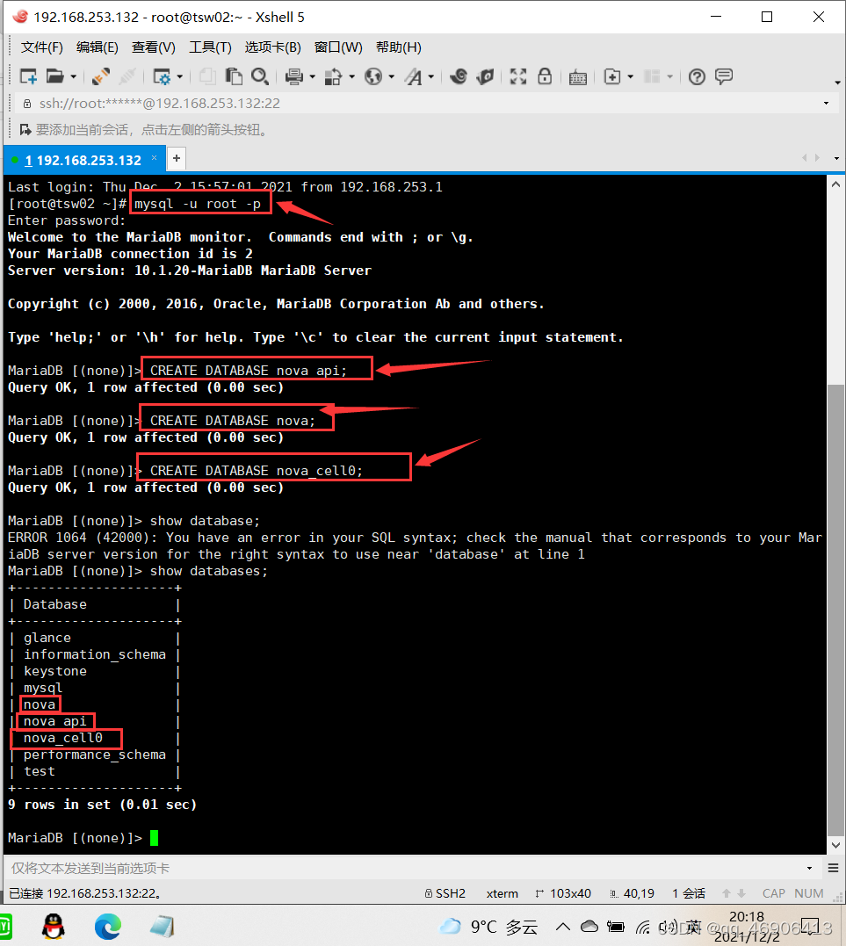Click the toolbar overflow arrow at right
The image size is (846, 946).
(x=837, y=83)
